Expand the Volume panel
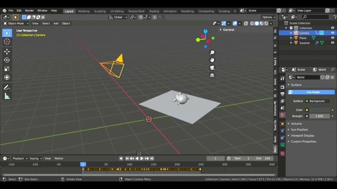 click(x=296, y=124)
